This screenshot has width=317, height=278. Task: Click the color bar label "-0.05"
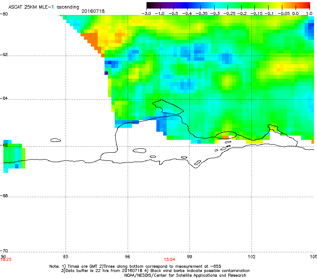(x=284, y=14)
